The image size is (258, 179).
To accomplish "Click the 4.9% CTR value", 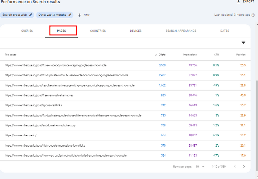I will pos(216,85).
